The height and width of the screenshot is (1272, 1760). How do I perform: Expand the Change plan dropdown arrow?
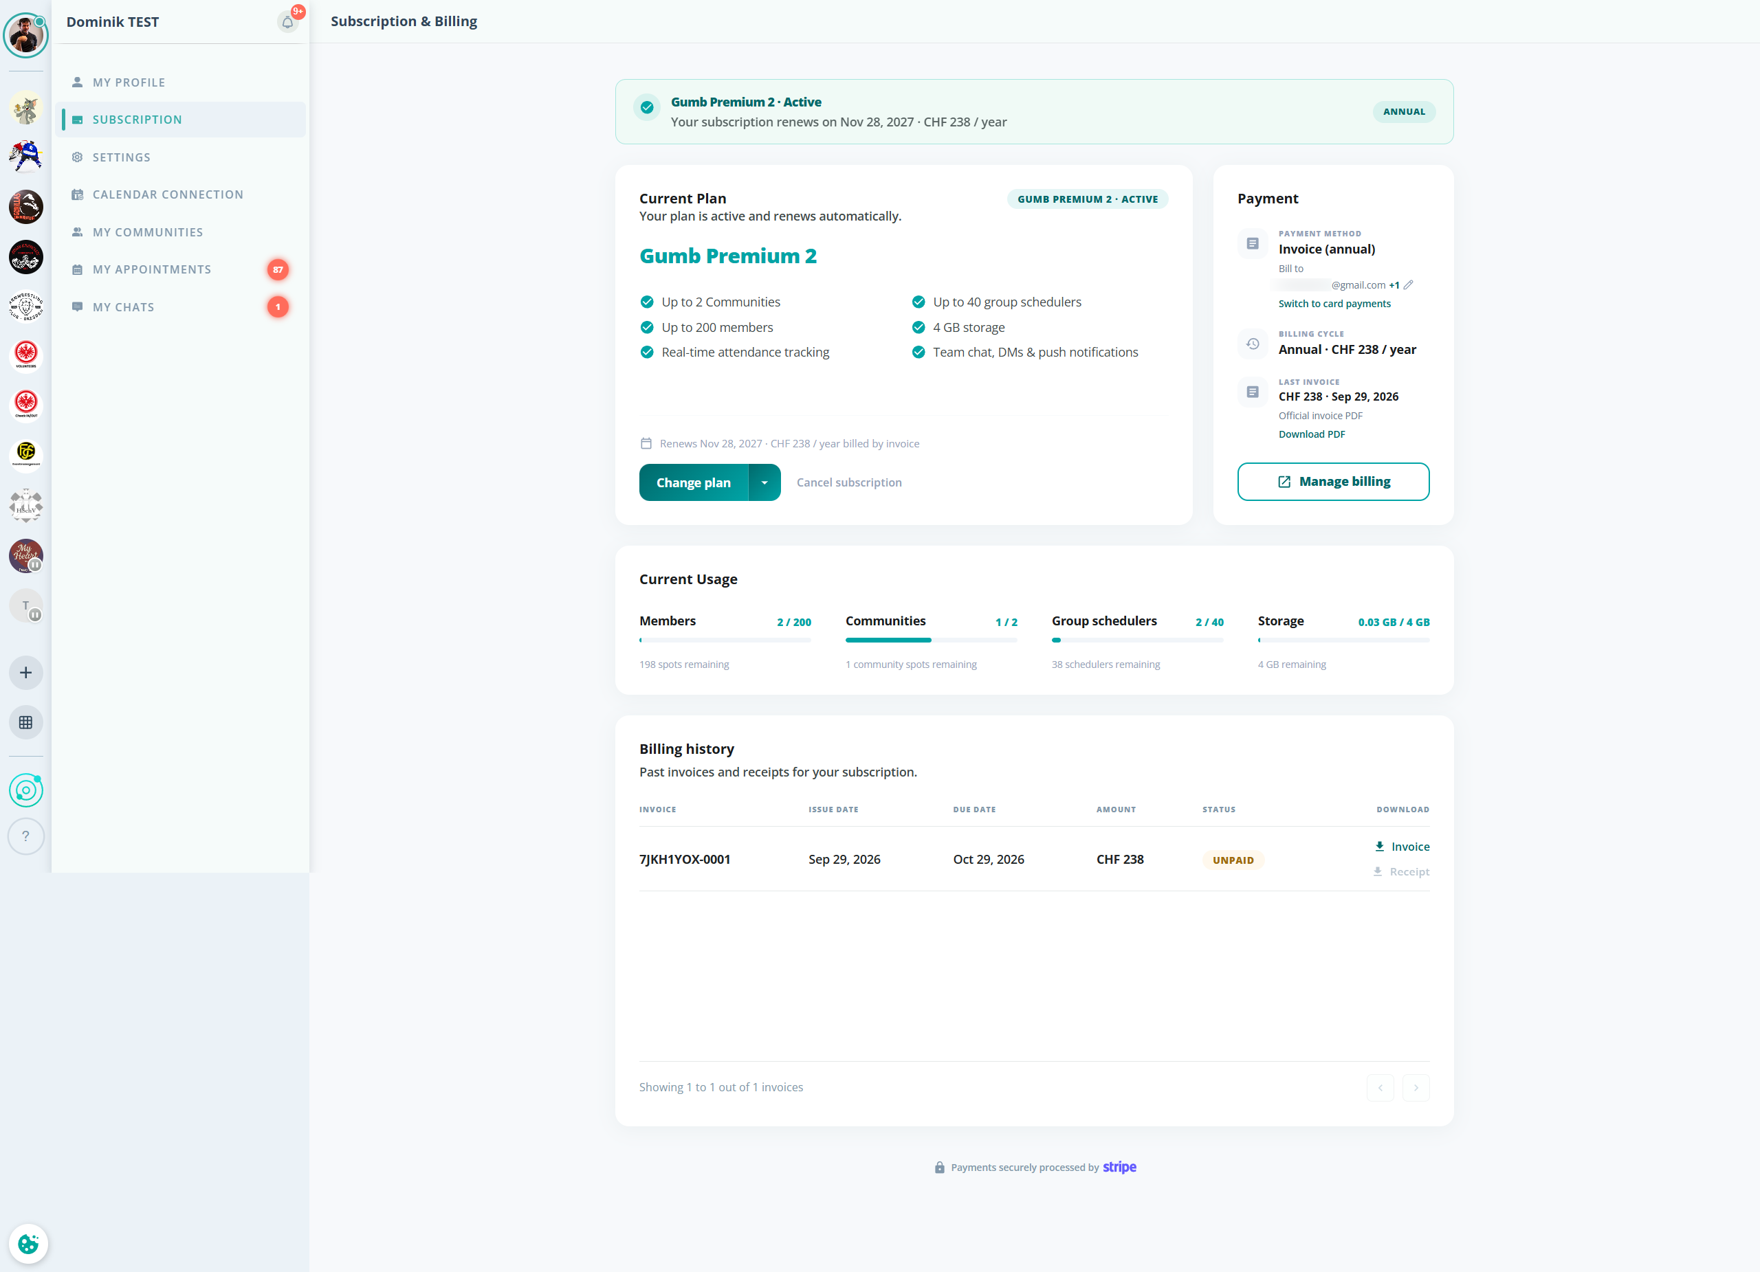coord(764,482)
